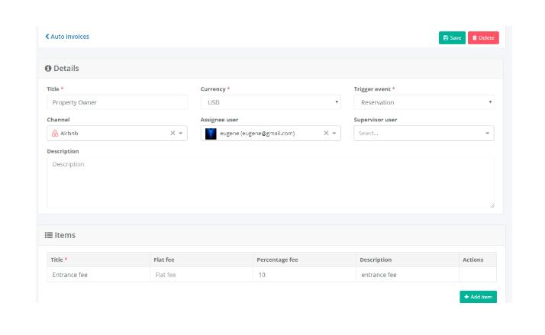Image resolution: width=545 pixels, height=335 pixels.
Task: Click the Assignee user label
Action: point(219,120)
